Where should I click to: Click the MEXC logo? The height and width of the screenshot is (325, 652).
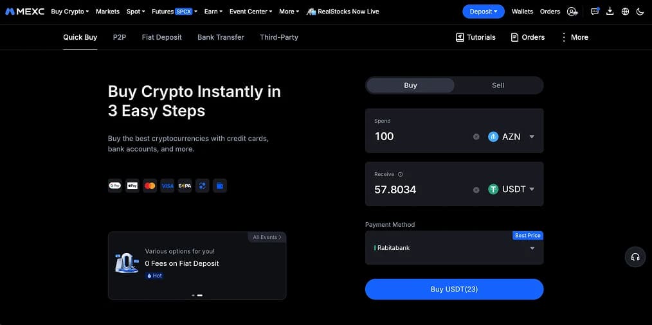pyautogui.click(x=24, y=12)
